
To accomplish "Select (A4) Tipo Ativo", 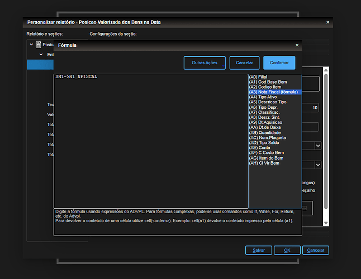I will [x=275, y=97].
